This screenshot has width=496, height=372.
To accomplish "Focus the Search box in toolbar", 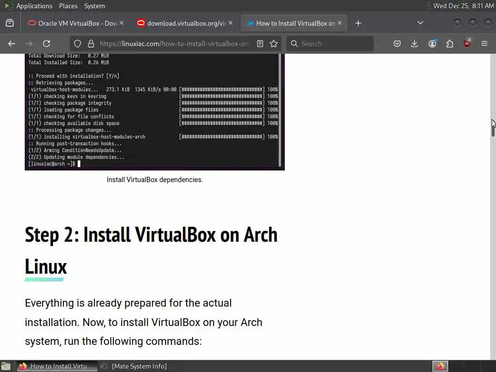I will pyautogui.click(x=330, y=44).
